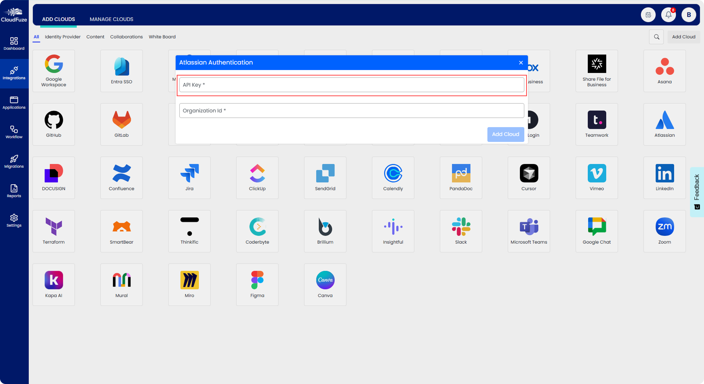Image resolution: width=704 pixels, height=384 pixels.
Task: Select the Asana card
Action: click(665, 71)
